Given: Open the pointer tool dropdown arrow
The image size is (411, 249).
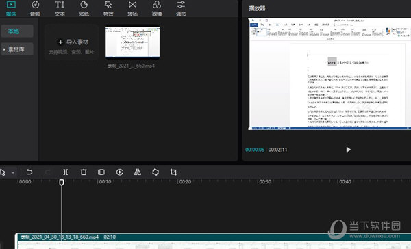Looking at the screenshot, I should tap(13, 172).
